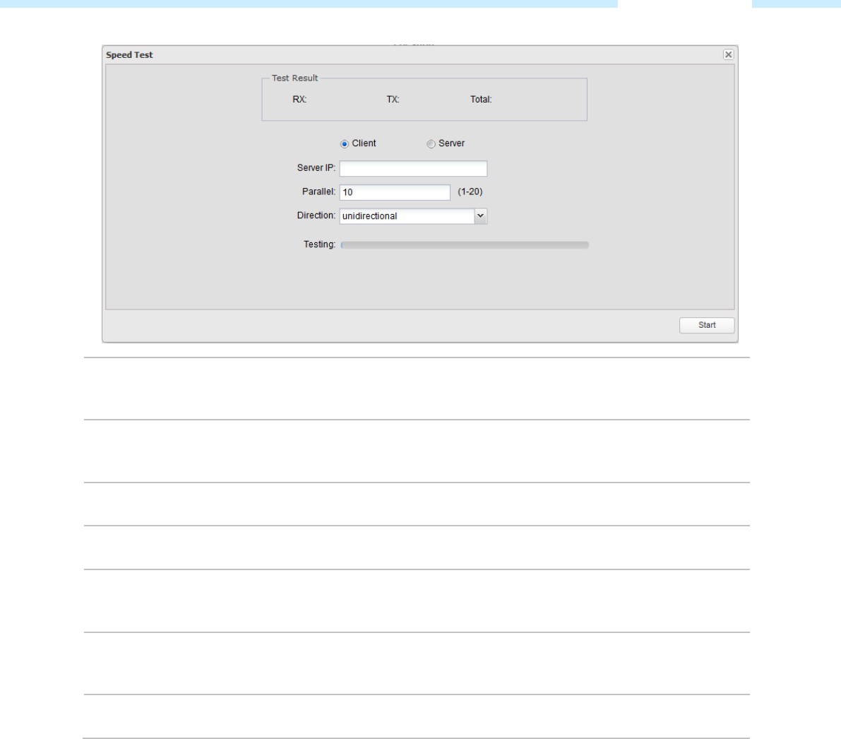This screenshot has width=841, height=739.
Task: Click the 'Total:' result label
Action: [x=481, y=100]
